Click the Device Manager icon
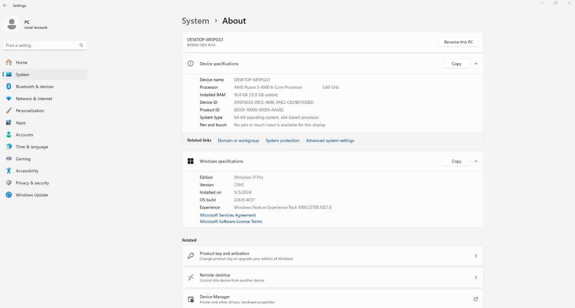575x308 pixels. (191, 299)
